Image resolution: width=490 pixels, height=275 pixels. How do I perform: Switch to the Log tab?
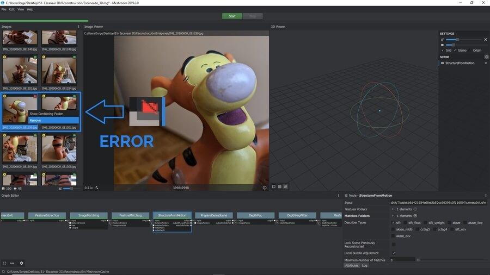coord(365,266)
